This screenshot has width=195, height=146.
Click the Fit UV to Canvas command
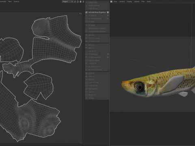(x=97, y=38)
